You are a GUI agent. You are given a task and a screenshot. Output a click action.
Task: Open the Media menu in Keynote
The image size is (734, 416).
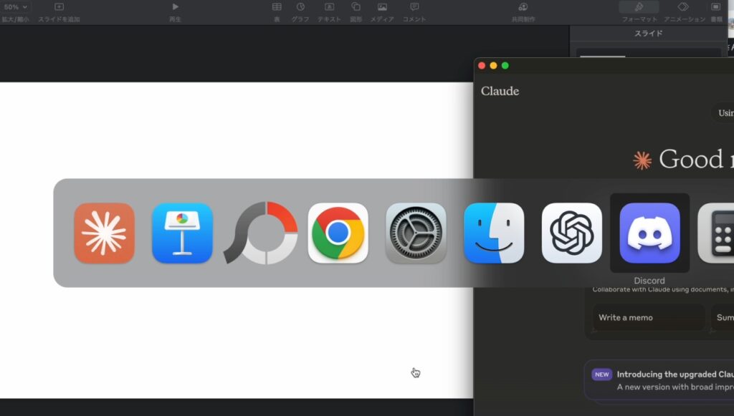[382, 11]
